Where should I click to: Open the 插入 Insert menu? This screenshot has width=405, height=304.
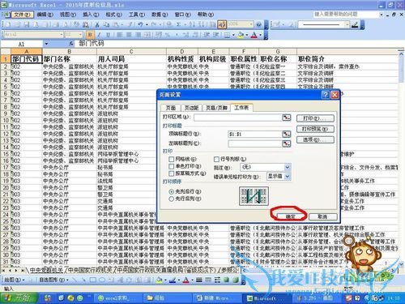pos(91,15)
